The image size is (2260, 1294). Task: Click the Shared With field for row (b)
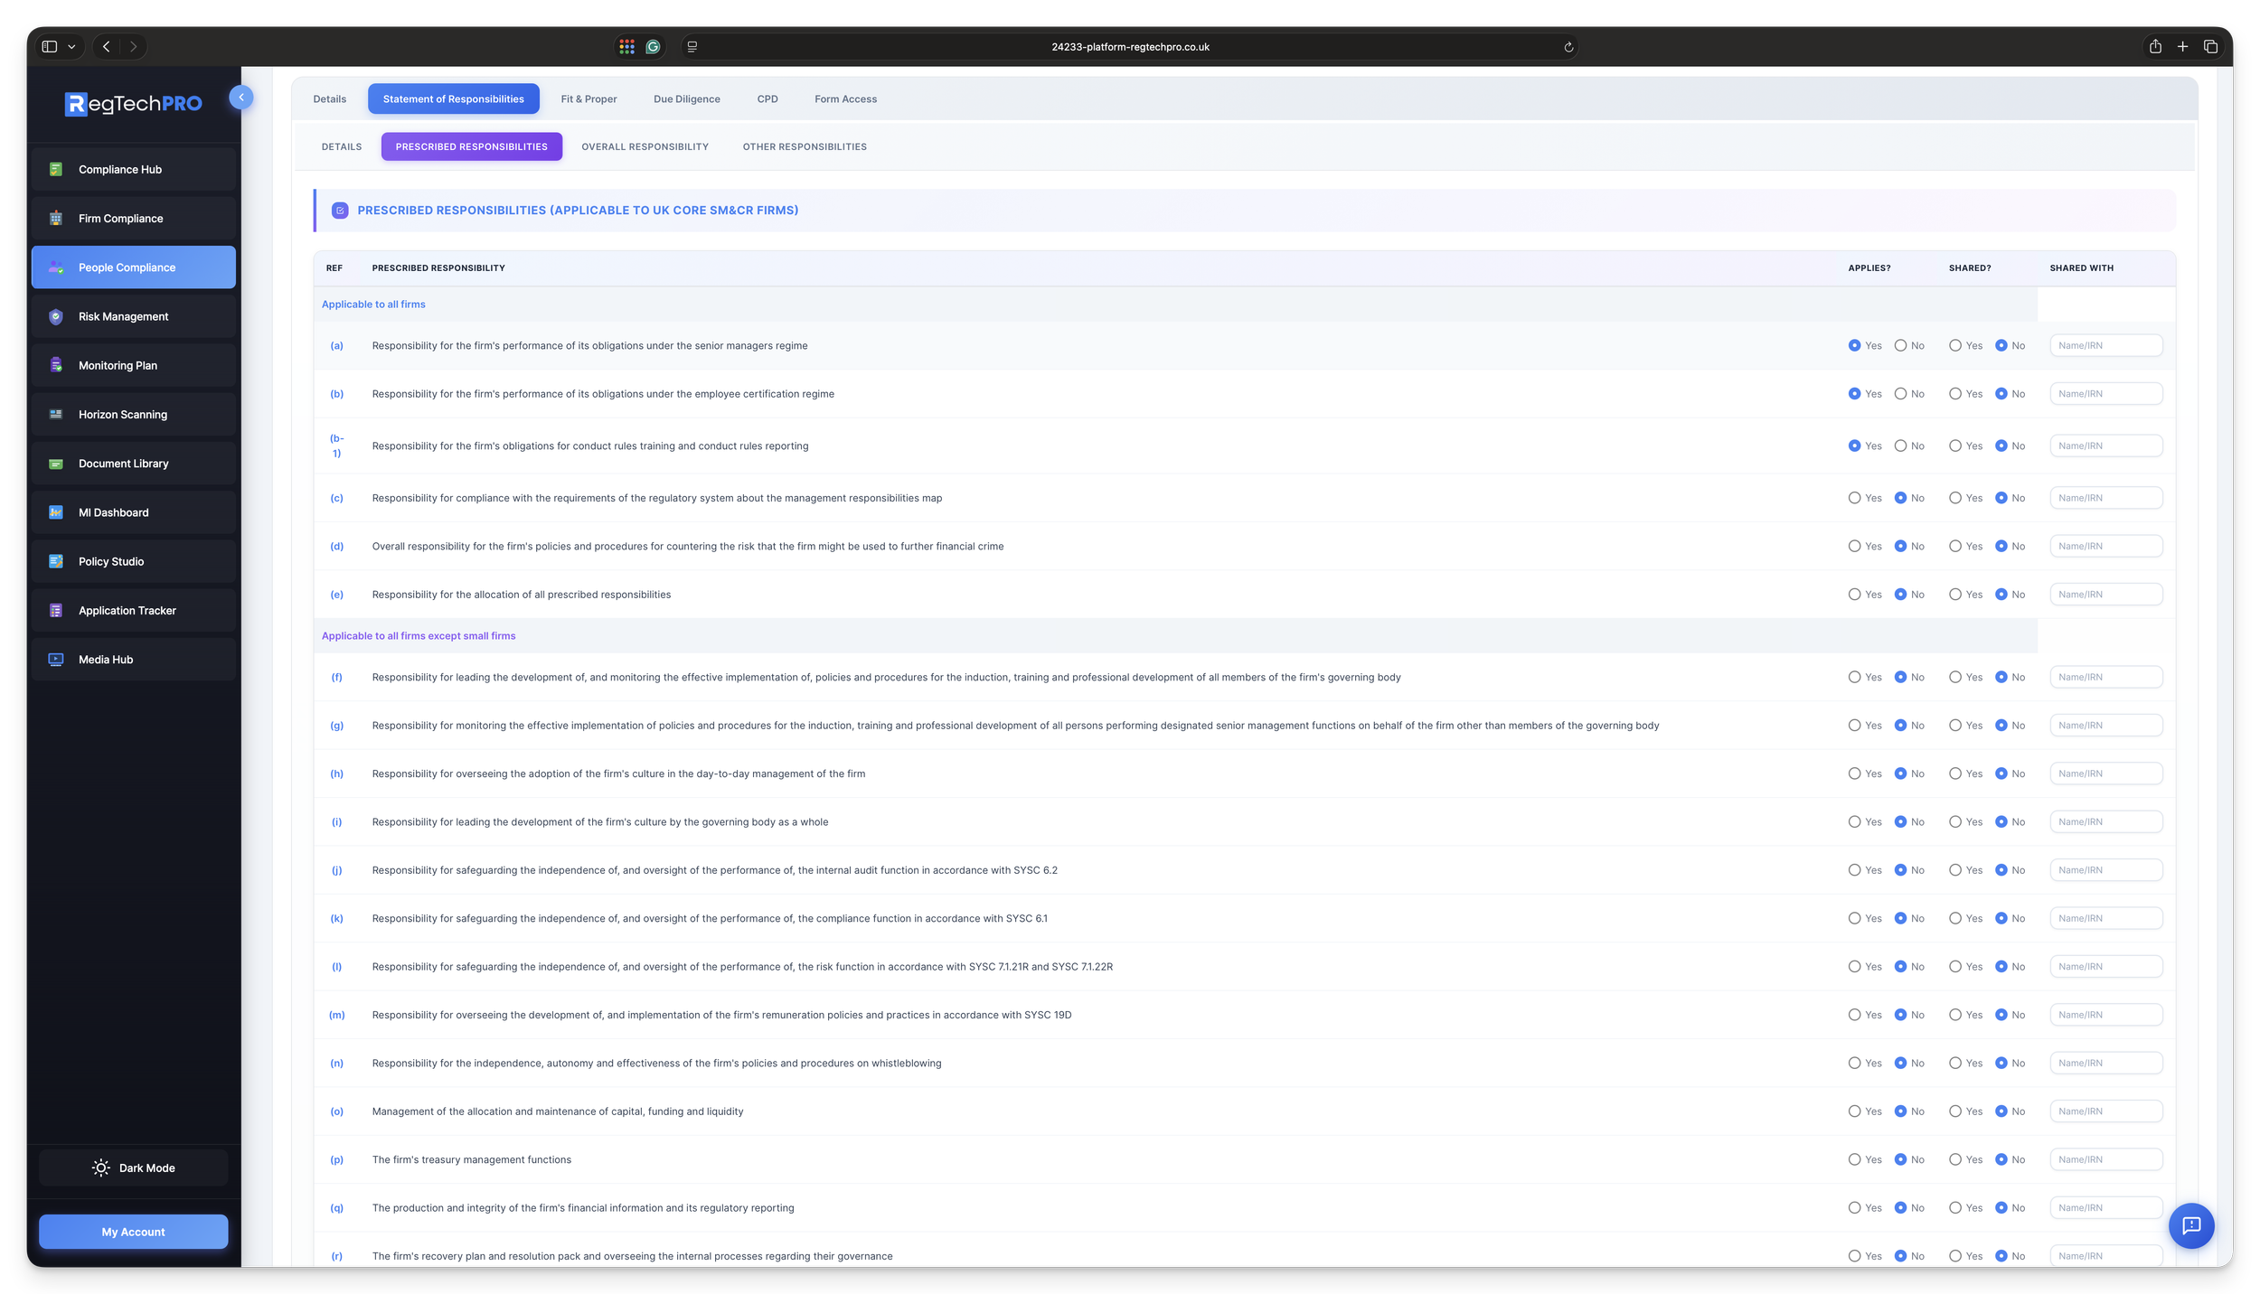click(2105, 394)
